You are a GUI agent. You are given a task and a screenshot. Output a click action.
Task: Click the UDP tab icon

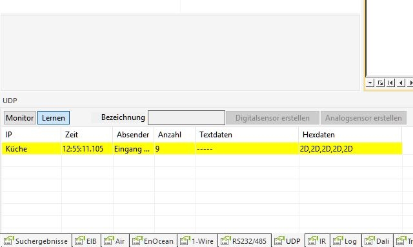(279, 241)
